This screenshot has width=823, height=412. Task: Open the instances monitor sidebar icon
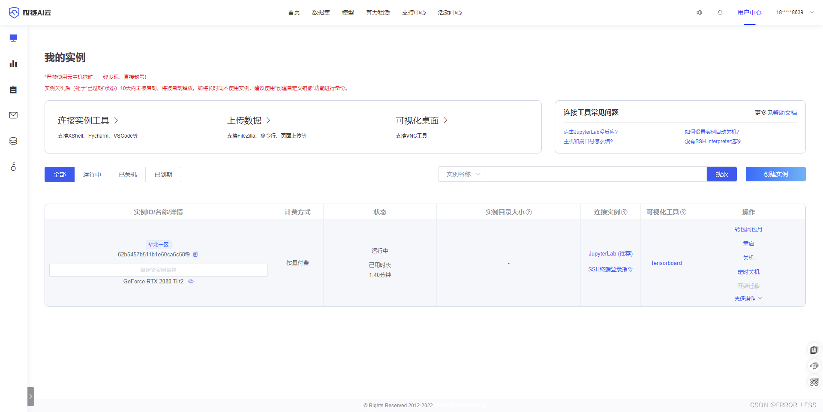[x=13, y=38]
